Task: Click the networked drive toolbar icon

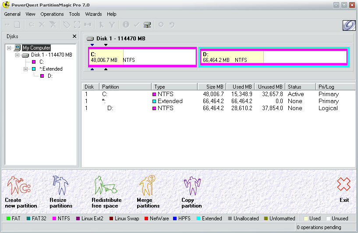Action: coord(147,25)
